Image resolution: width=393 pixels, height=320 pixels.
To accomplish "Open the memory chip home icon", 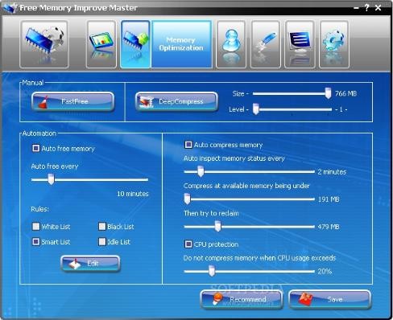I will pos(44,44).
